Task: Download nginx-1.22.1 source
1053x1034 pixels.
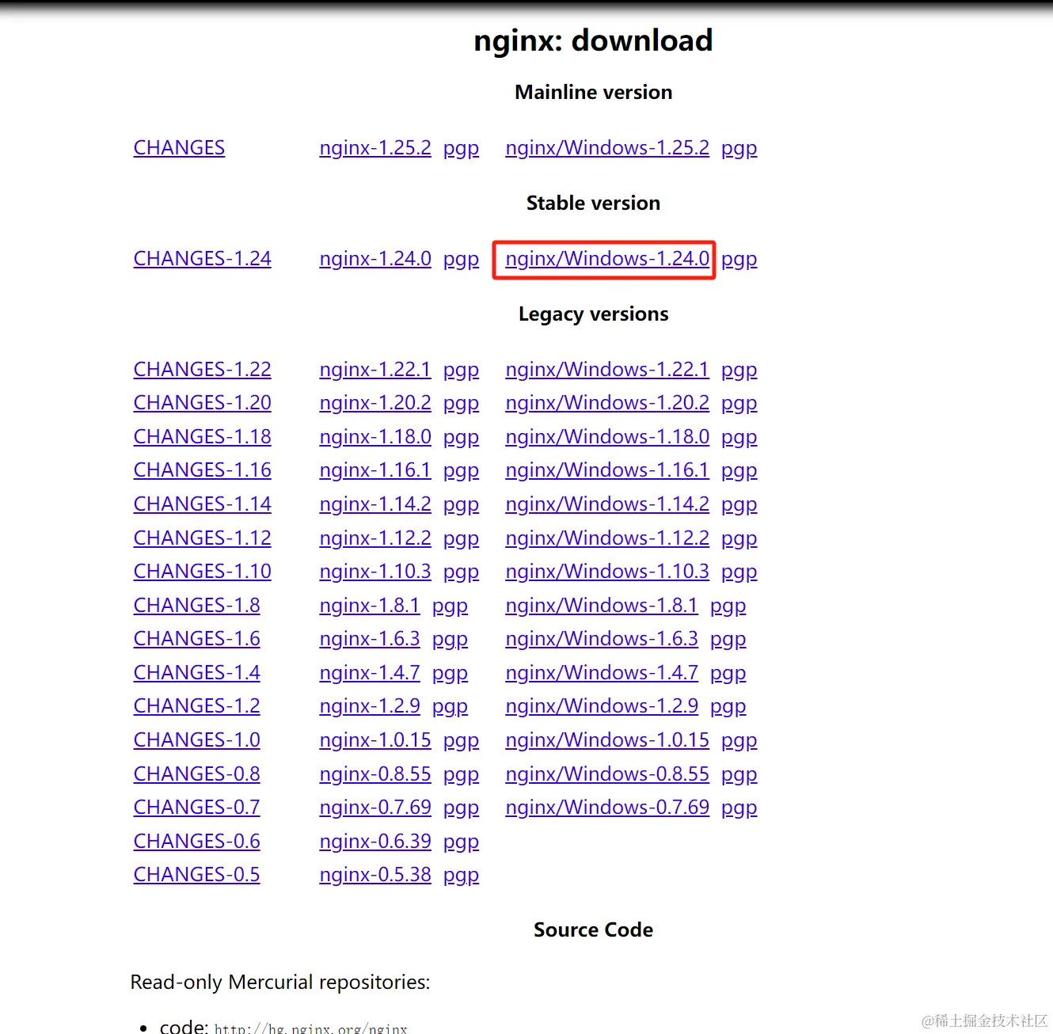Action: point(375,370)
